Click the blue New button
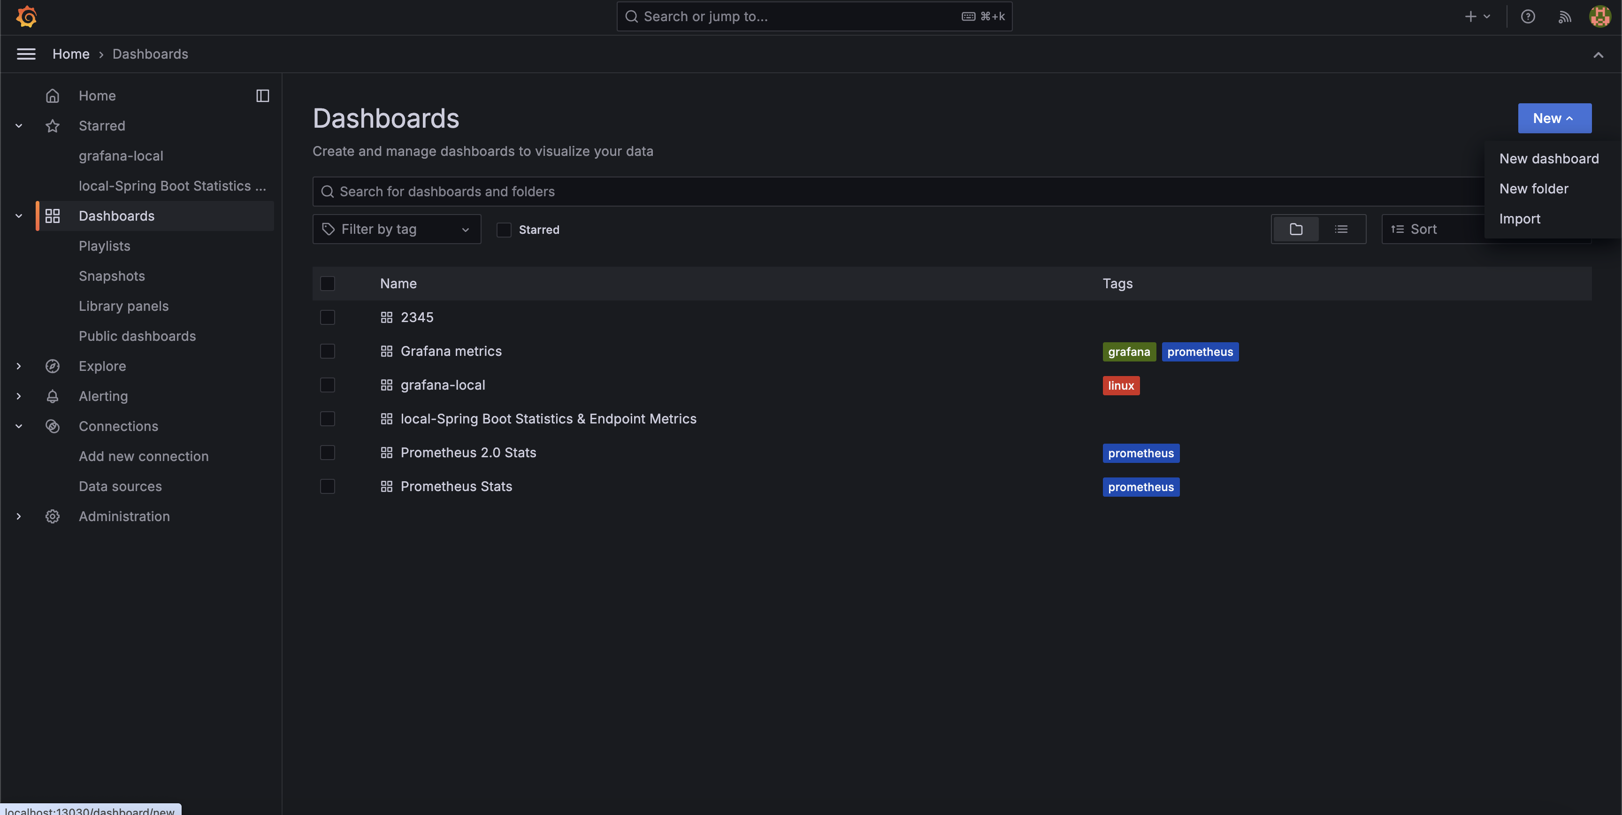Screen dimensions: 1622x815 click(x=1554, y=118)
